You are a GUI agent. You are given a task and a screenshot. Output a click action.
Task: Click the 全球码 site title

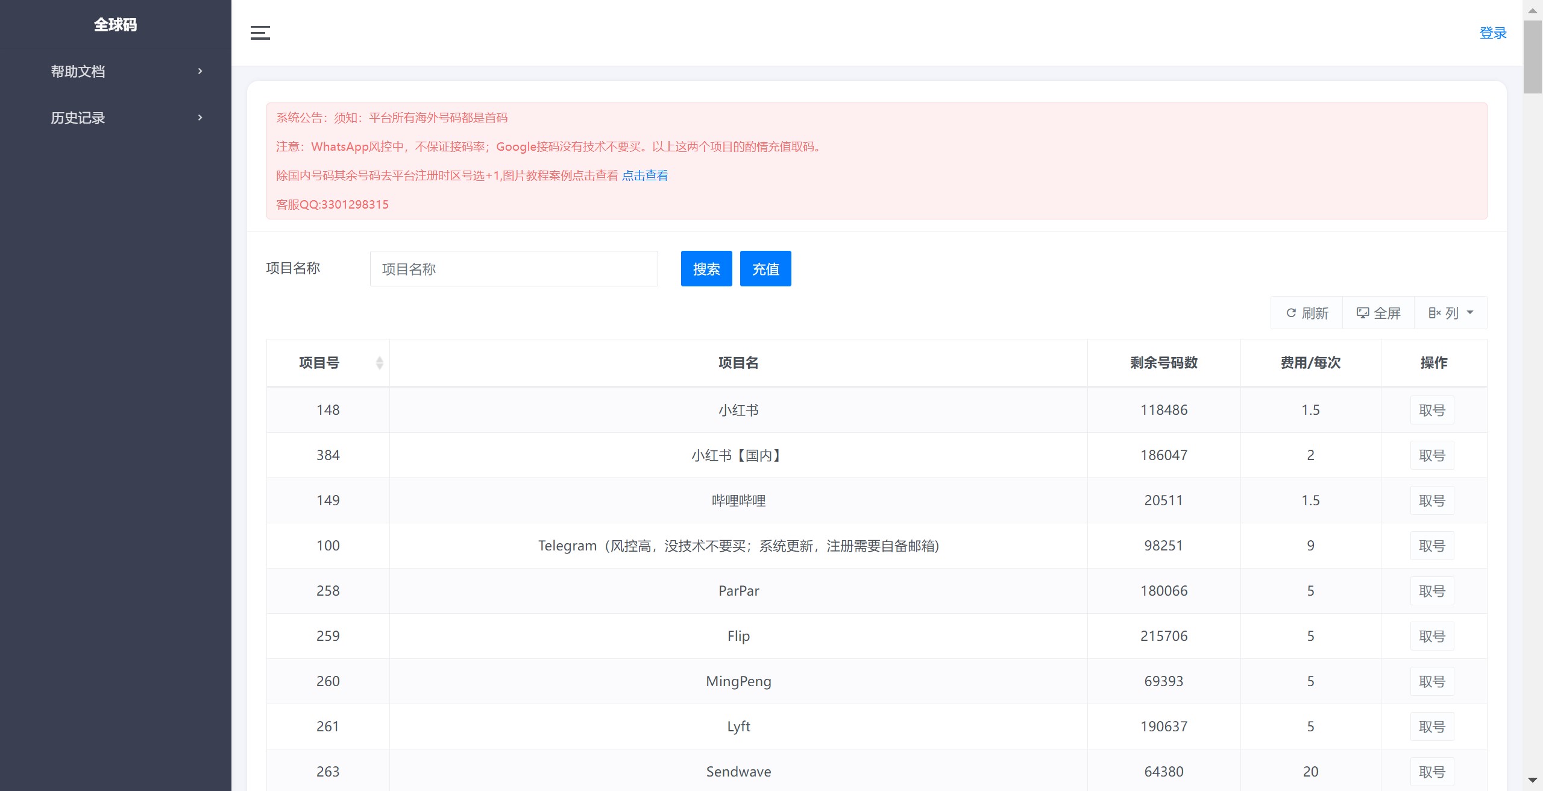pyautogui.click(x=115, y=25)
